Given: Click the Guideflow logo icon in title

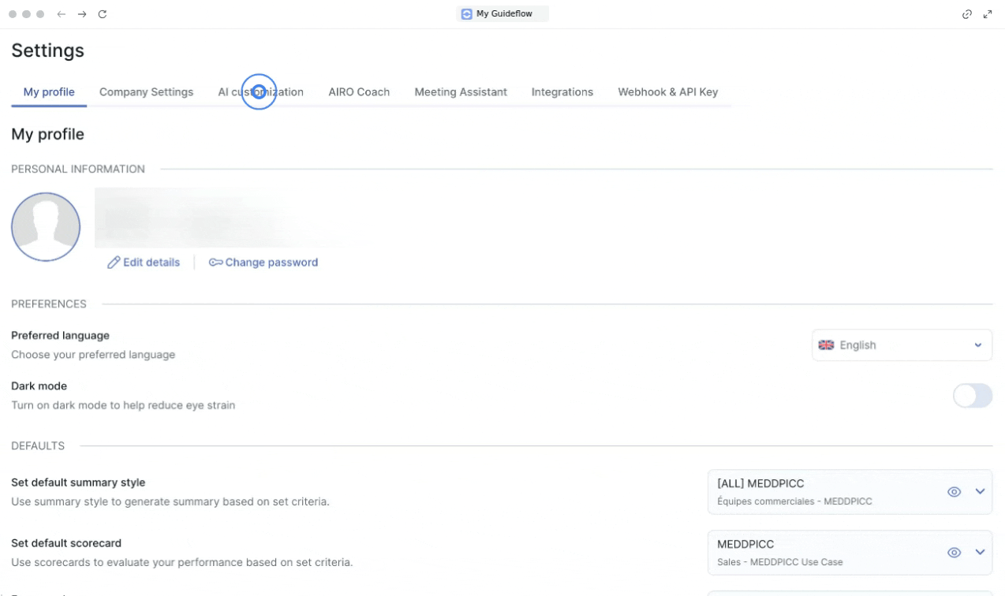Looking at the screenshot, I should click(467, 13).
